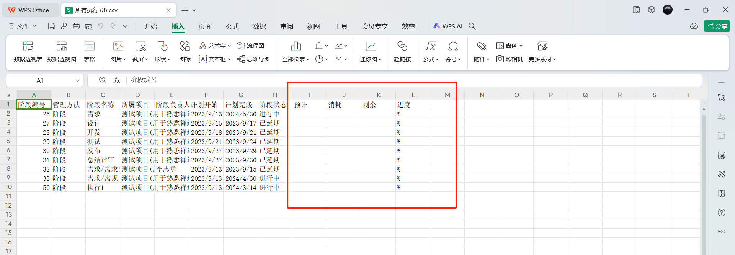Open the search magnifier next to WPS AI

coord(472,26)
